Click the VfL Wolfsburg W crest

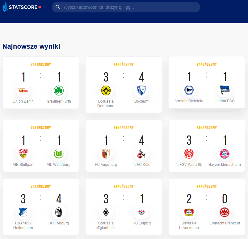pyautogui.click(x=59, y=154)
